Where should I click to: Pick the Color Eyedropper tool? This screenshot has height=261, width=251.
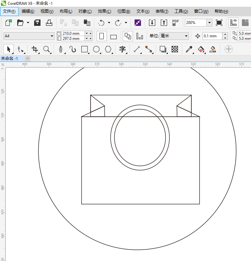pos(189,49)
